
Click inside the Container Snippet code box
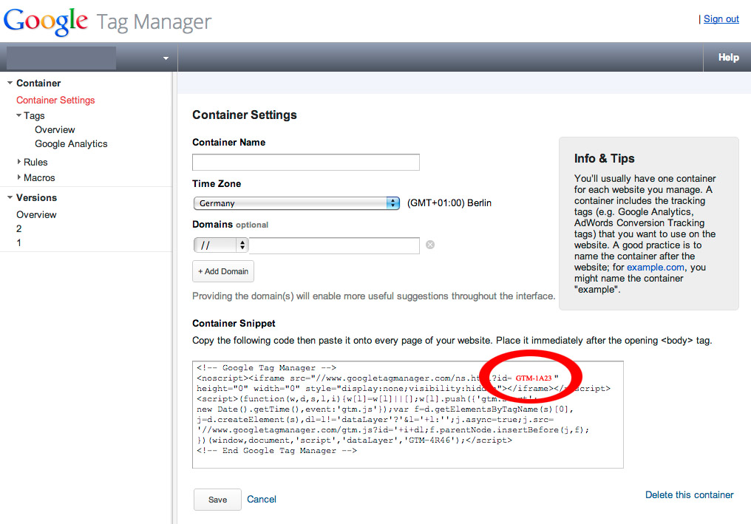pyautogui.click(x=407, y=415)
